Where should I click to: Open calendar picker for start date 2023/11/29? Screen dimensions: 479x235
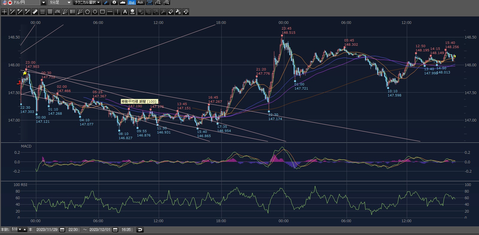click(62, 230)
